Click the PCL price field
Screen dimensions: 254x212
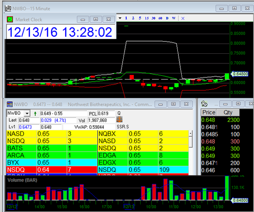(104, 113)
